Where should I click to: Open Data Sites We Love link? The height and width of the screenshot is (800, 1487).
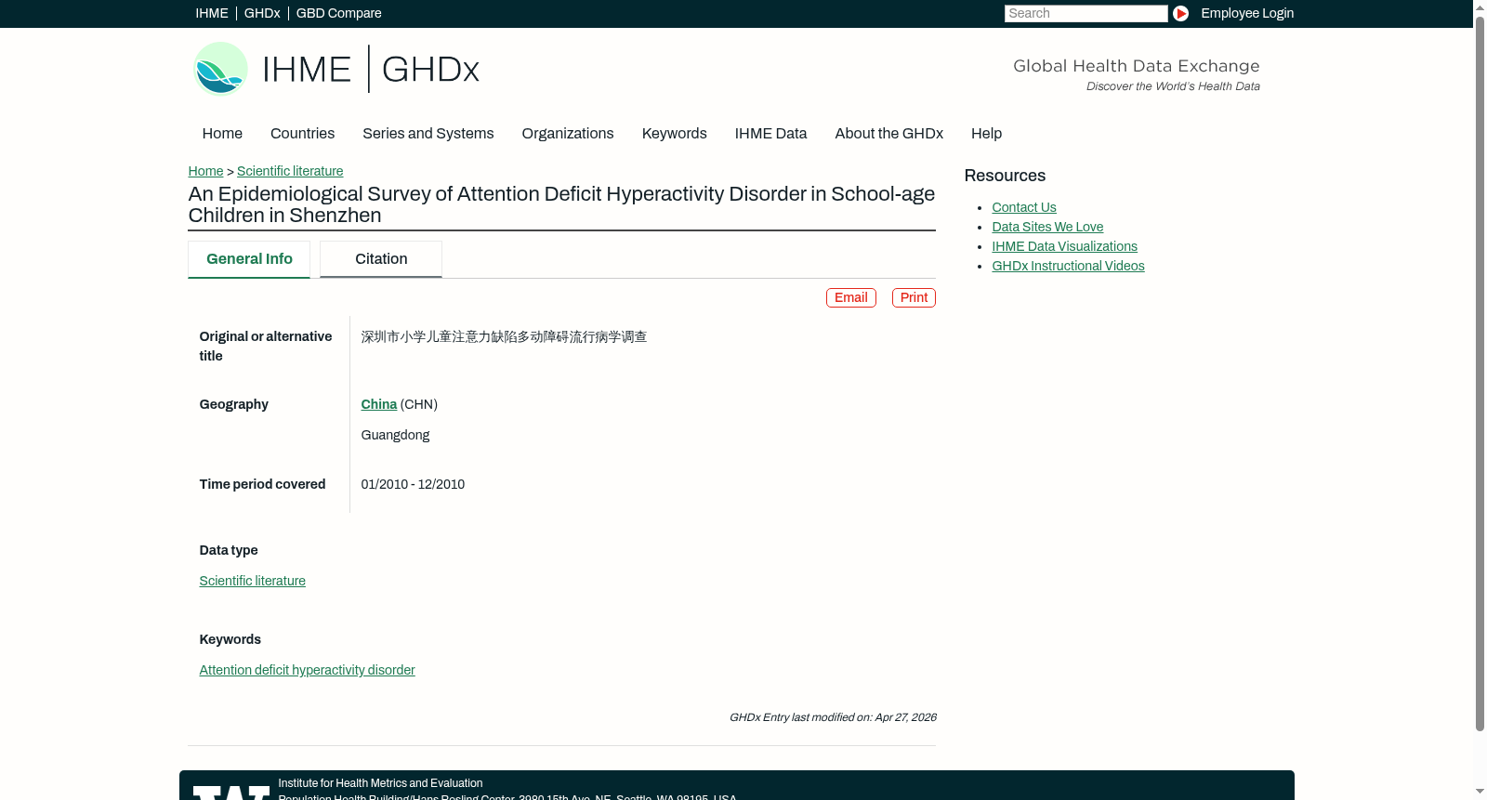pyautogui.click(x=1047, y=227)
